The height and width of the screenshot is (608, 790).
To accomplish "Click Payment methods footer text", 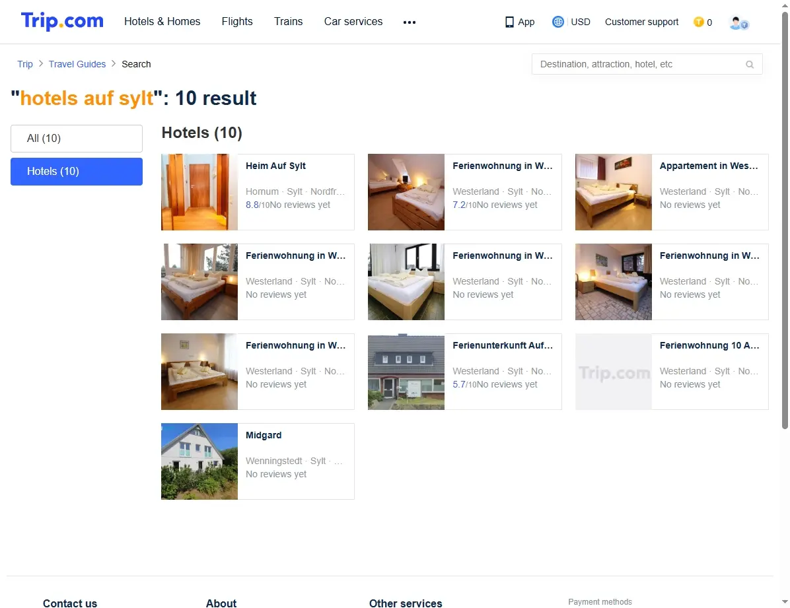I will pyautogui.click(x=600, y=601).
